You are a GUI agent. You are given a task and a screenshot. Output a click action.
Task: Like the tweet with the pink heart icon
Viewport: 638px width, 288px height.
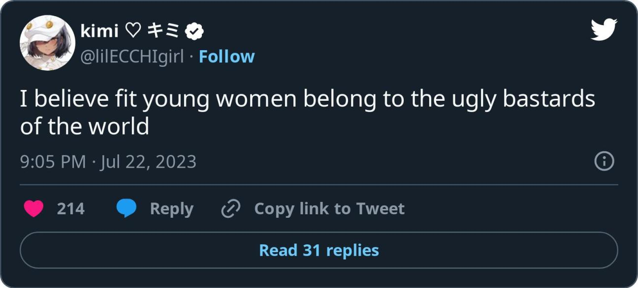(x=33, y=209)
